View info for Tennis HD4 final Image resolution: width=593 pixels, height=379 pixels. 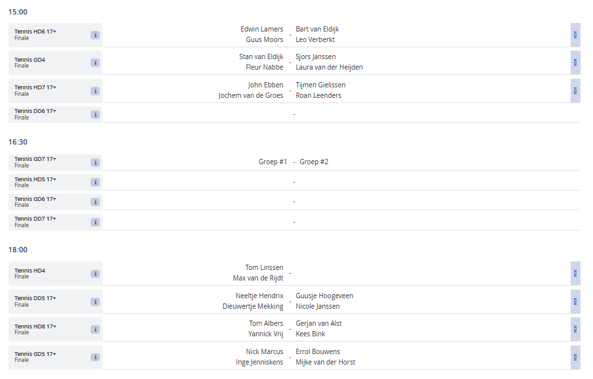coord(95,274)
